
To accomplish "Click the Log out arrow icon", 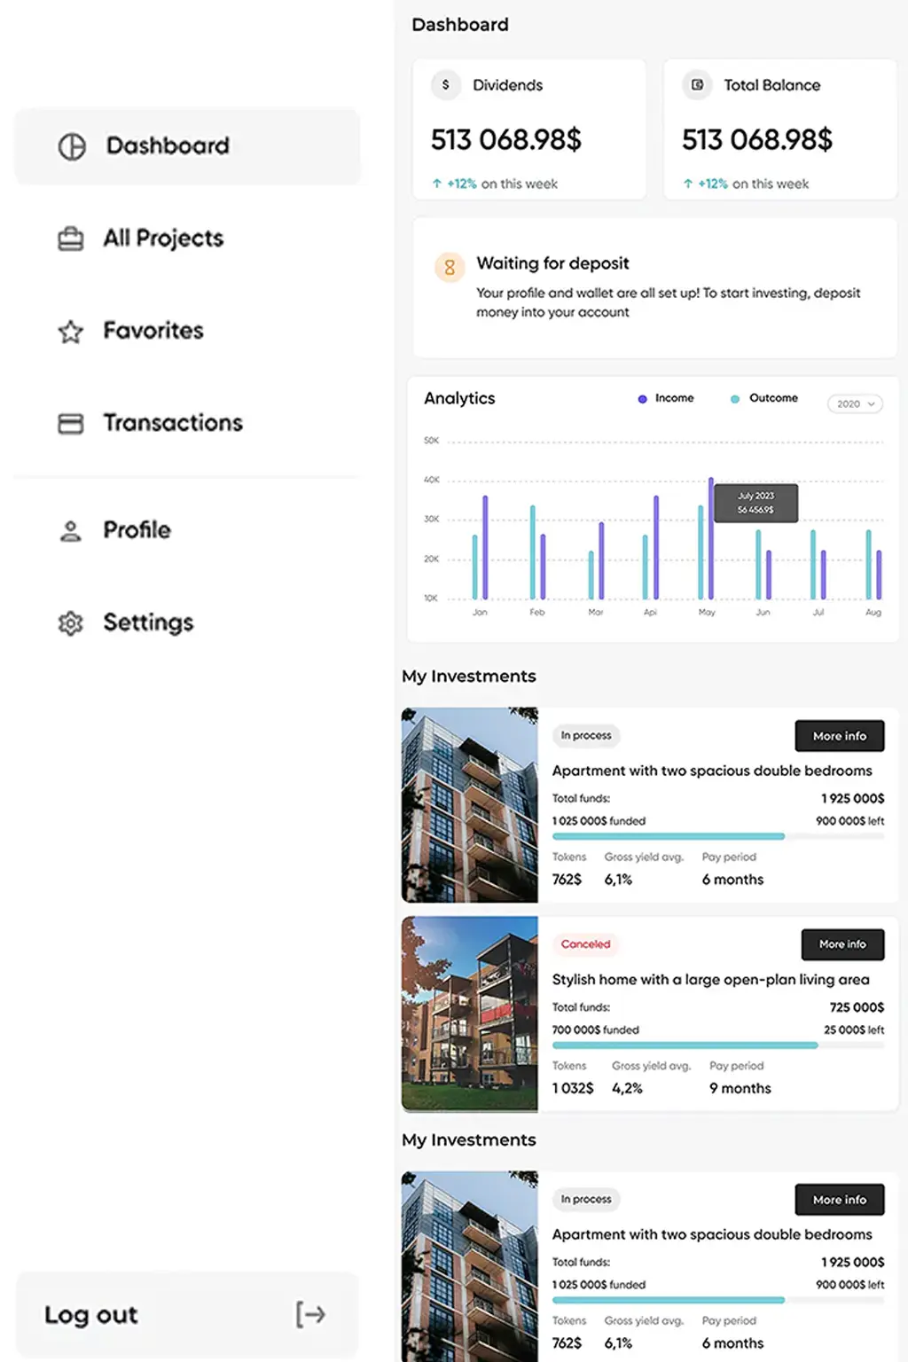I will (x=310, y=1314).
